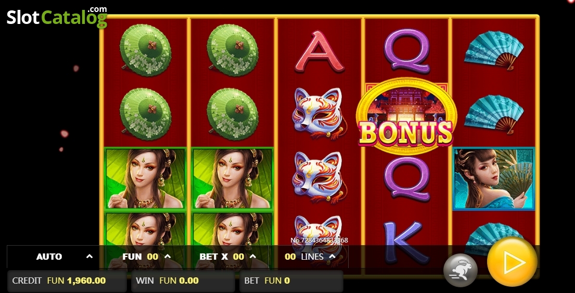Screen dimensions: 575x293
Task: Click the top green umbrella in the first reel
Action: (x=145, y=50)
